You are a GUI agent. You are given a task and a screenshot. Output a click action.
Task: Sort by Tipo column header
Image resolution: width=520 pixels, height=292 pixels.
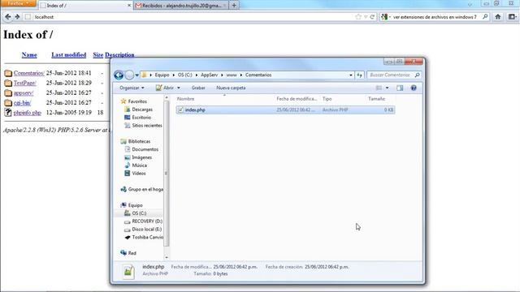(x=327, y=99)
